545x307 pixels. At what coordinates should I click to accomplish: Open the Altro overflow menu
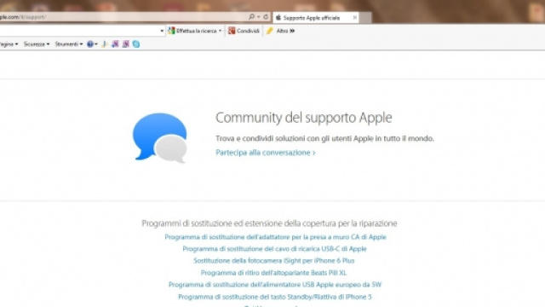pos(286,31)
